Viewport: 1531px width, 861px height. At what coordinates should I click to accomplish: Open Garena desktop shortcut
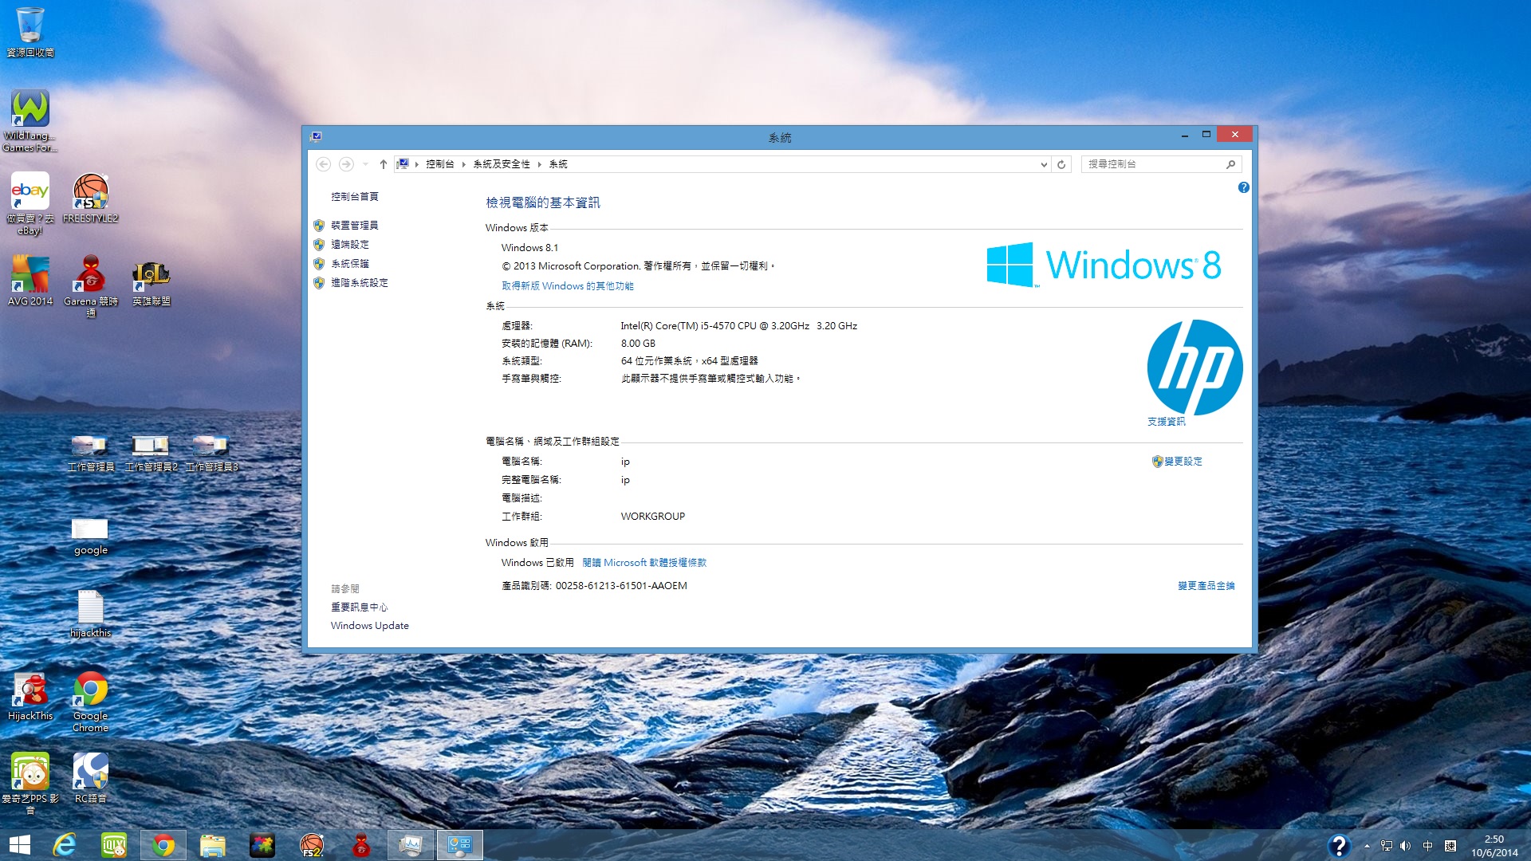coord(91,286)
